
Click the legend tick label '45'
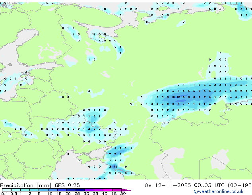(x=114, y=193)
